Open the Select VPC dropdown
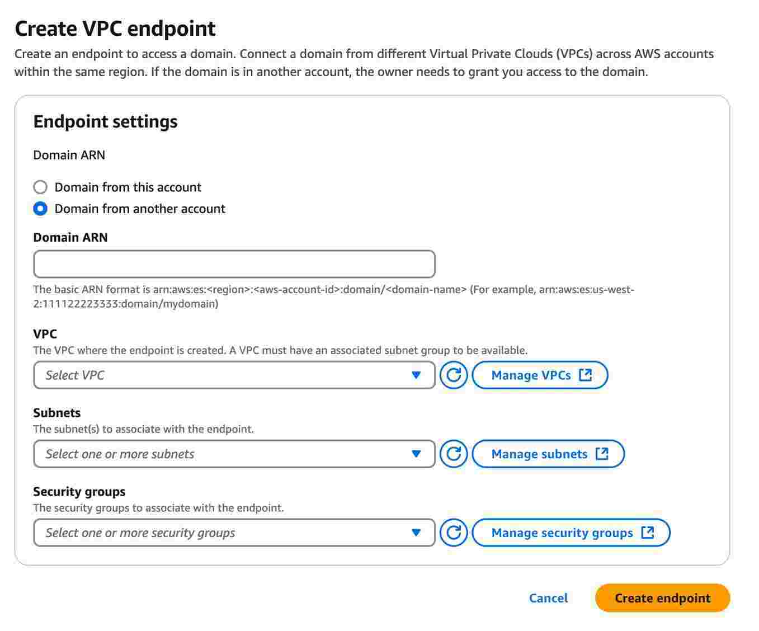The image size is (759, 631). (234, 375)
